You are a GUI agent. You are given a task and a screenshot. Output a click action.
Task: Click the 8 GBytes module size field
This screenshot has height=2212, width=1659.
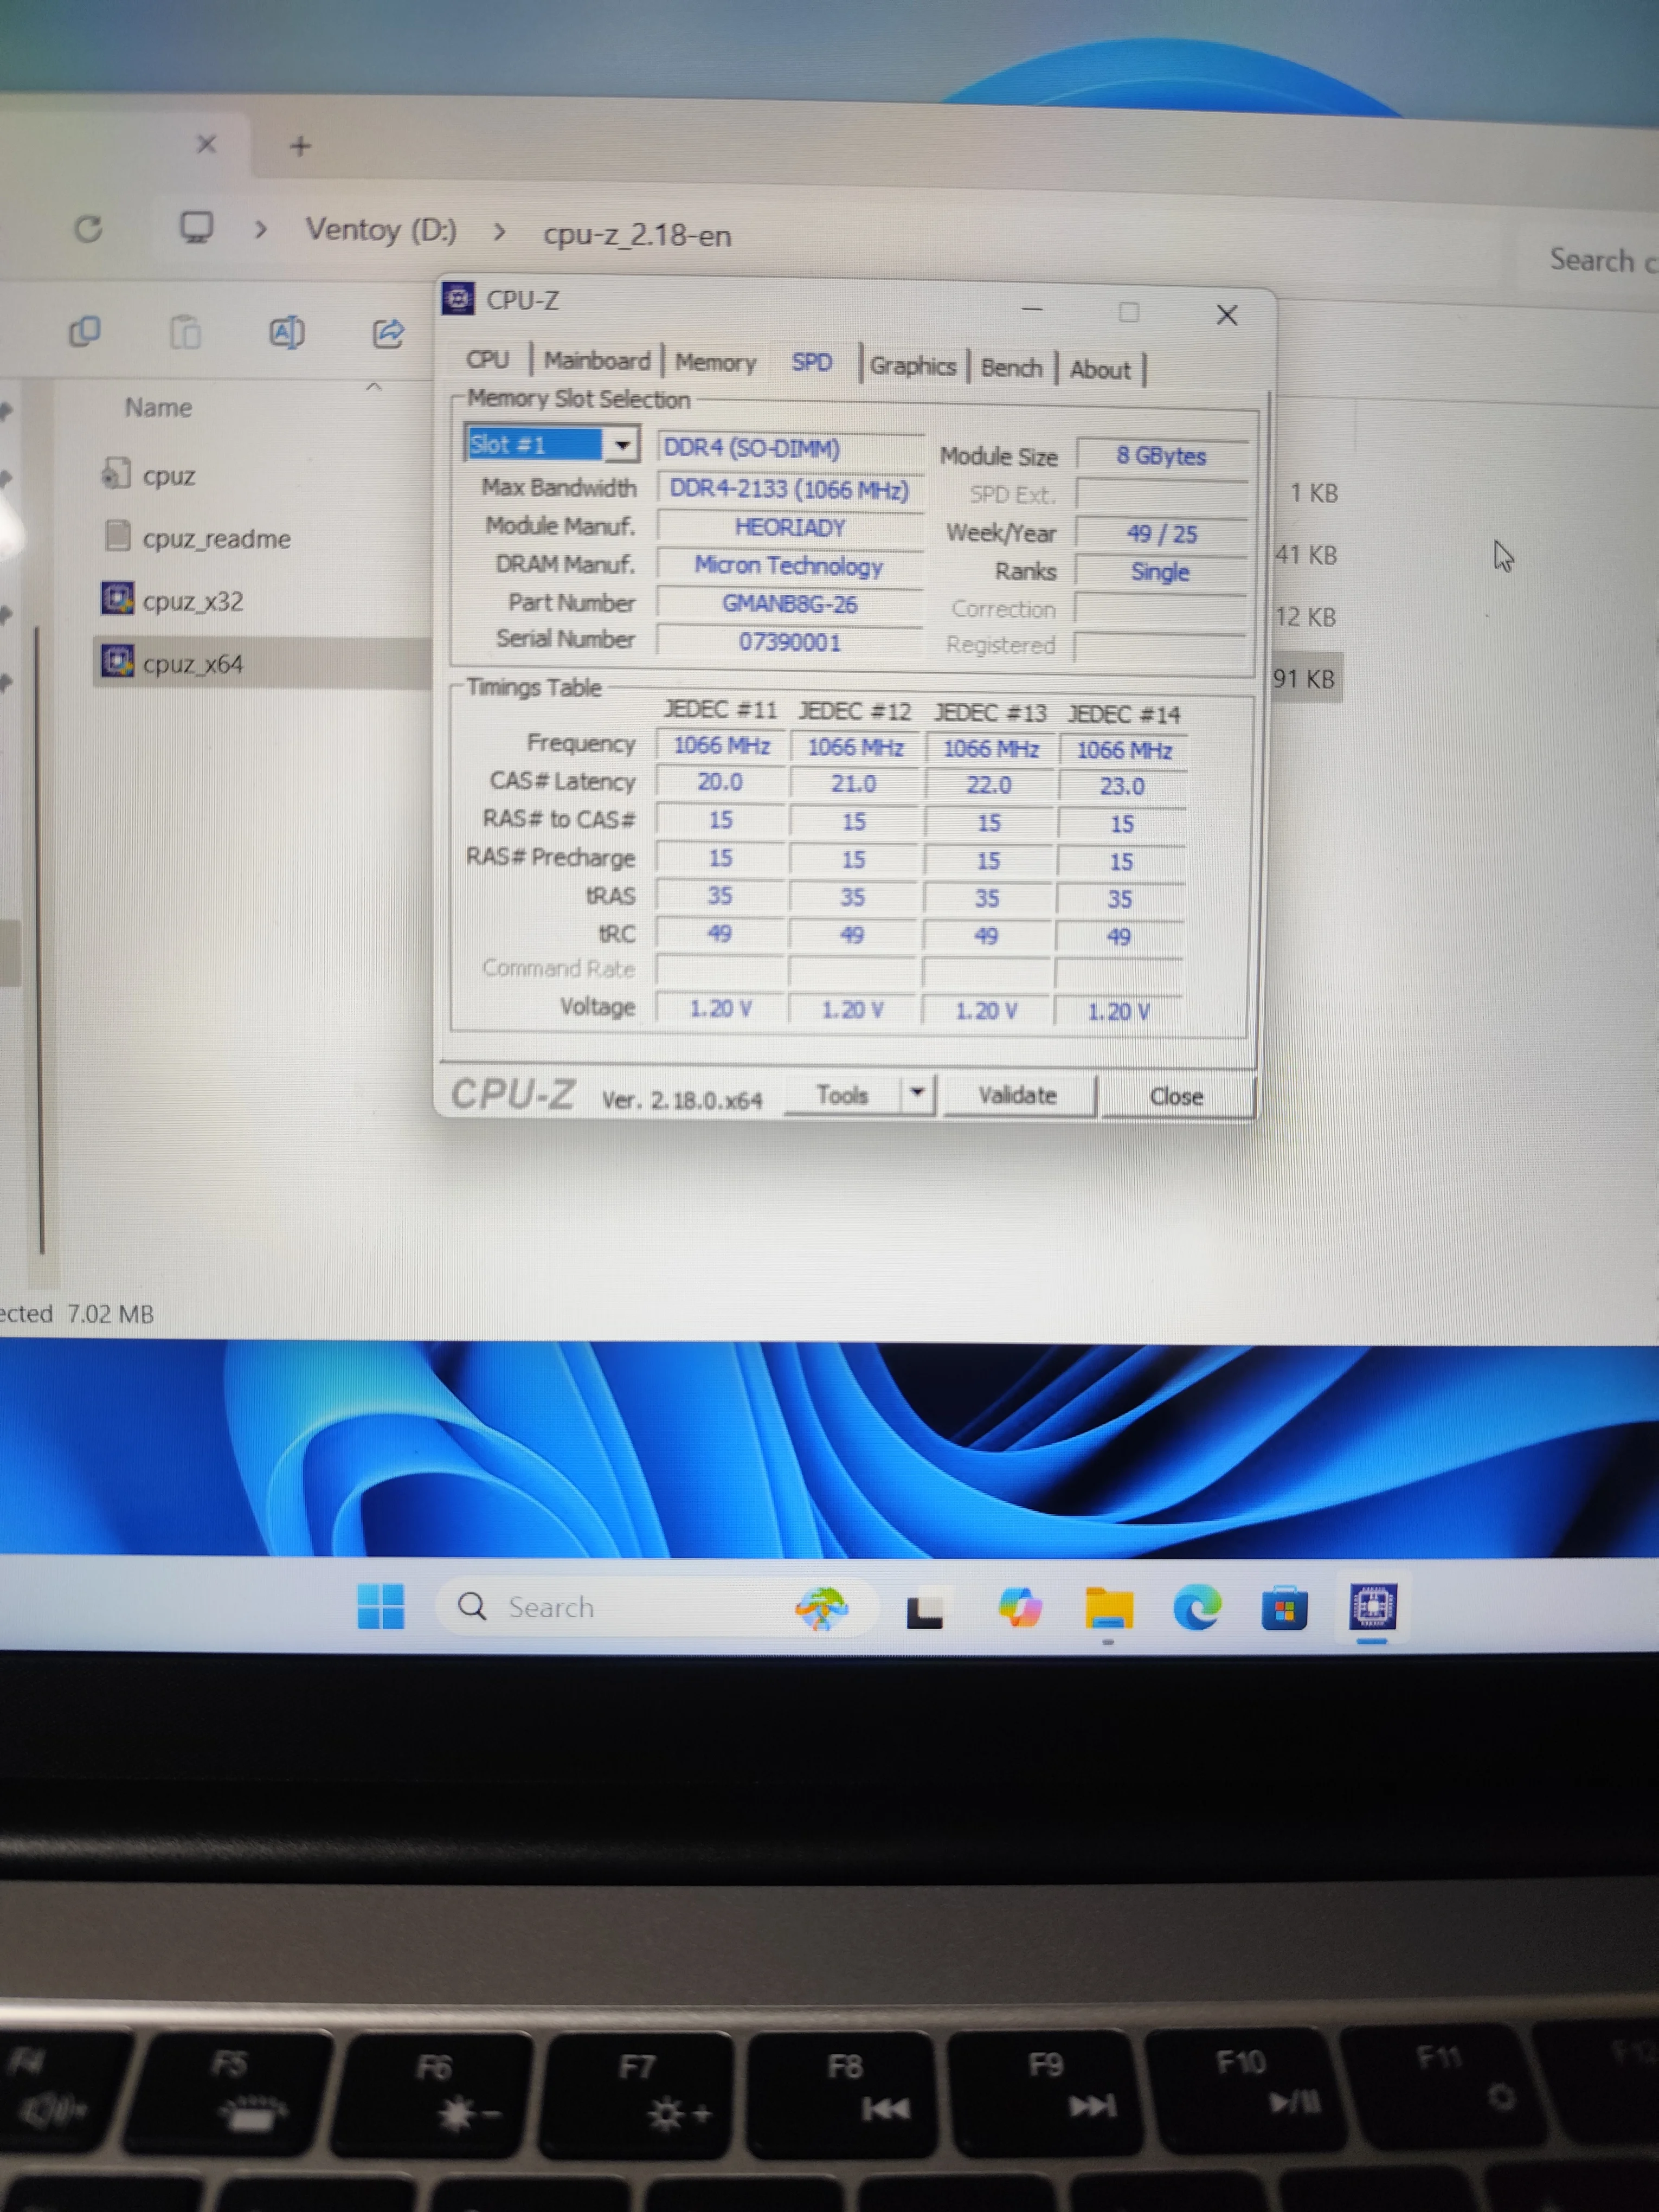(1161, 456)
